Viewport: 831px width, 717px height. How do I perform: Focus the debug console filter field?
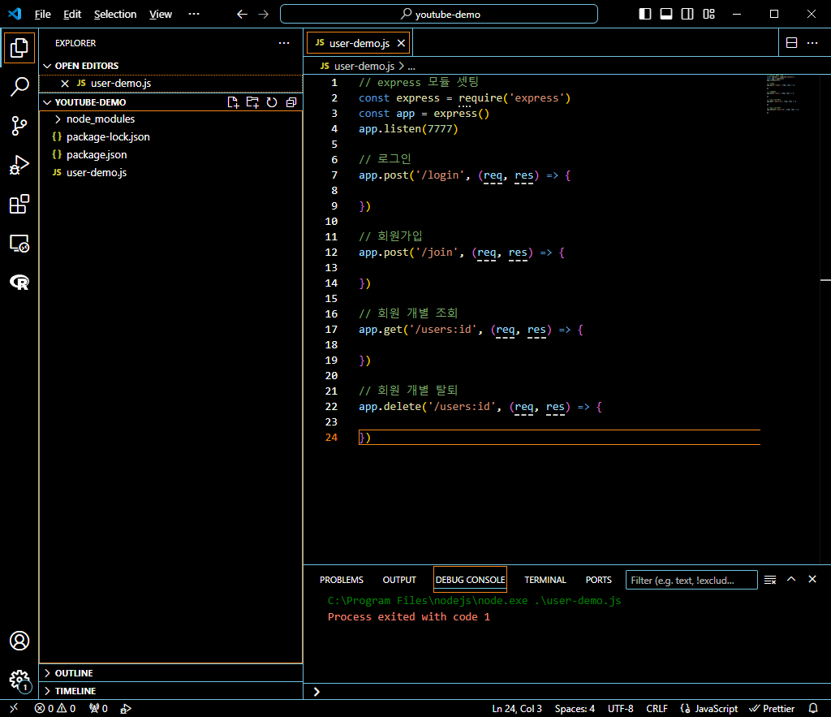[691, 580]
